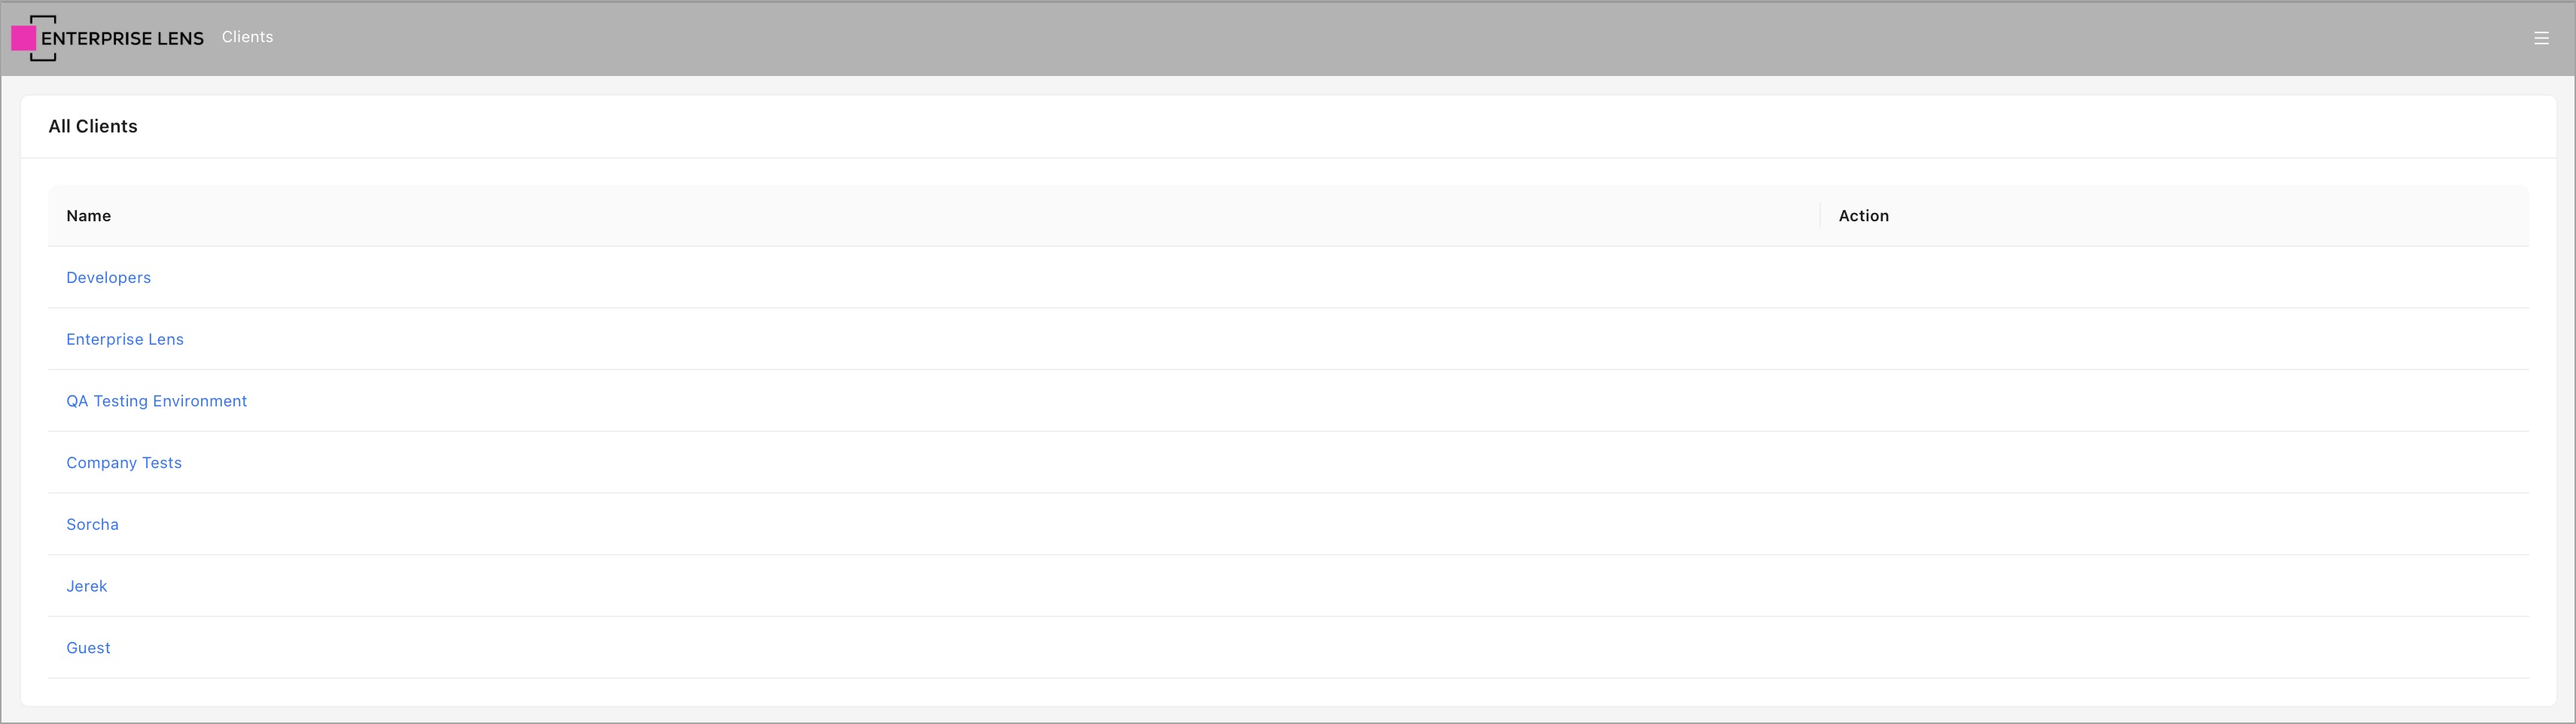The width and height of the screenshot is (2576, 724).
Task: Open the Company Tests client
Action: pos(124,463)
